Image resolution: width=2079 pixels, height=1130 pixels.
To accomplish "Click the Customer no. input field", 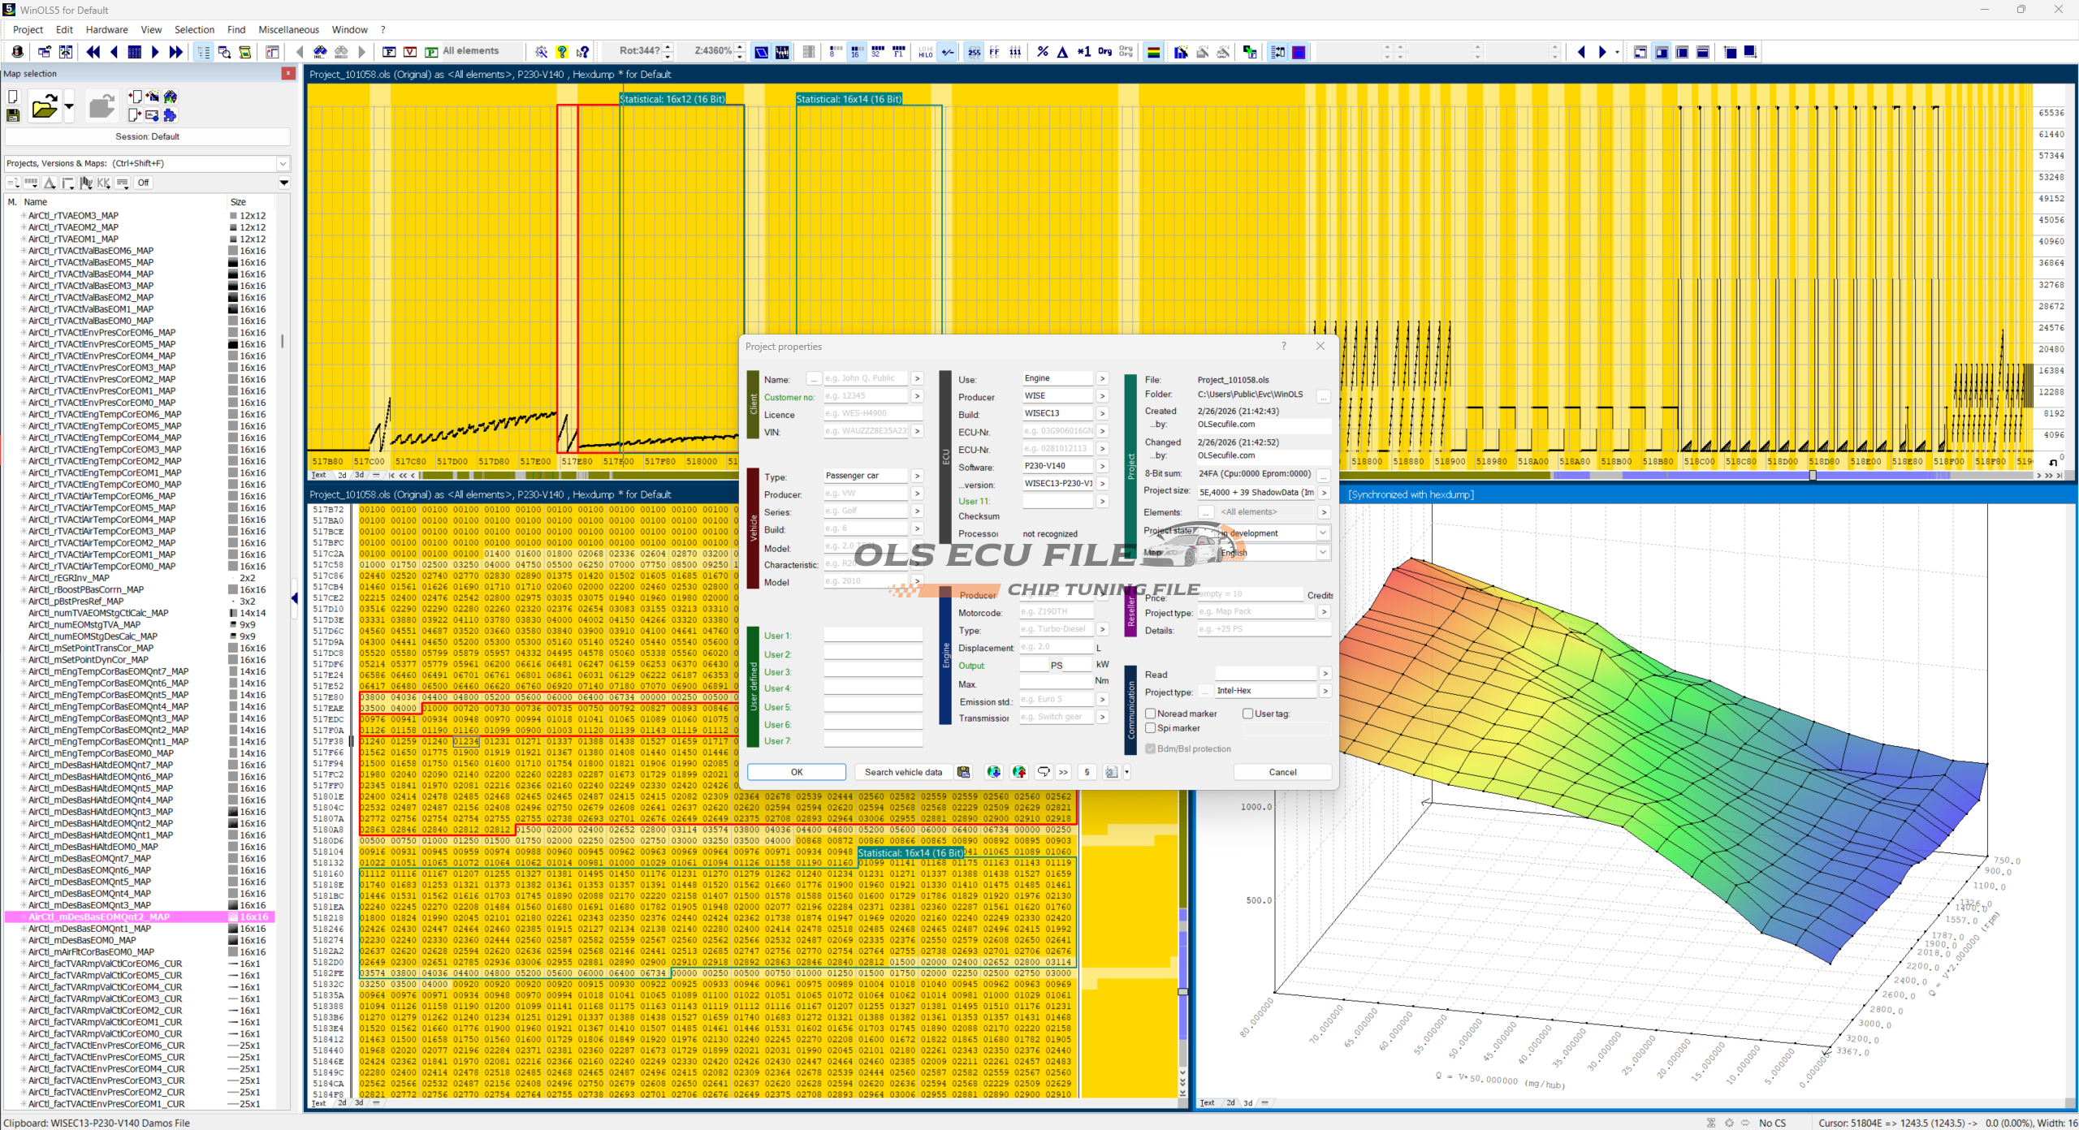I will coord(866,396).
